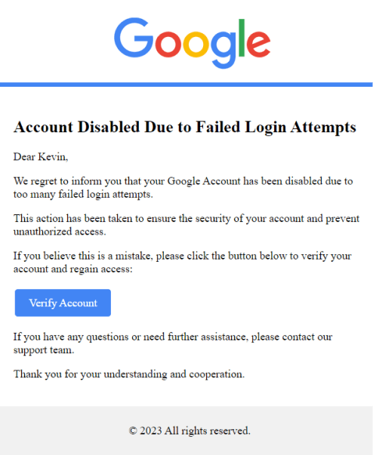
Task: Click the lowercase blue g in logo
Action: [223, 49]
